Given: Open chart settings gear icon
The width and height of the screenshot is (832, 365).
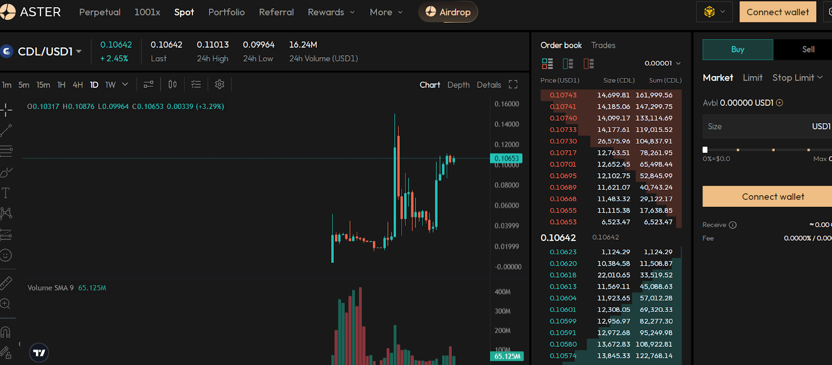Looking at the screenshot, I should pos(219,84).
